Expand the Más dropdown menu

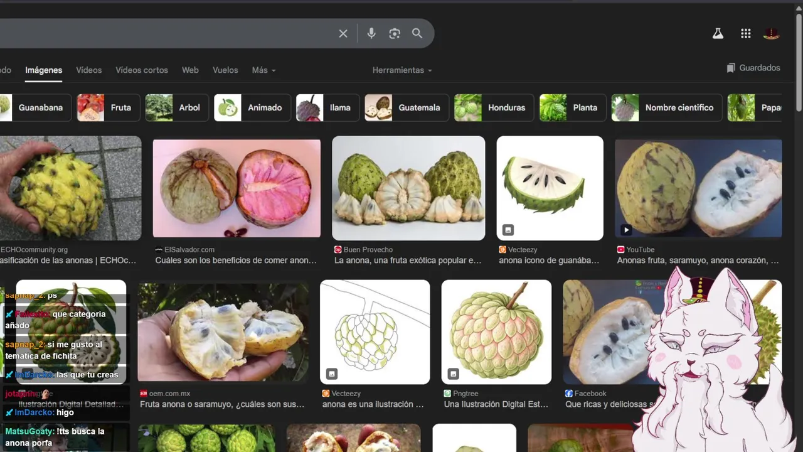pos(263,70)
